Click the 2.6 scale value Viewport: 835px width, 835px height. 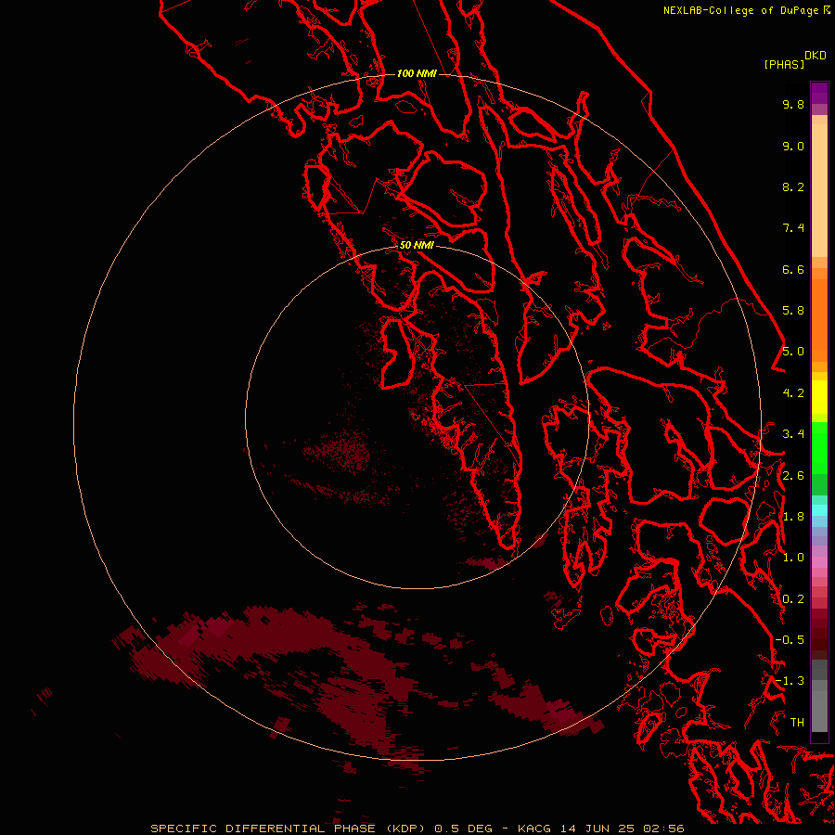pos(793,476)
